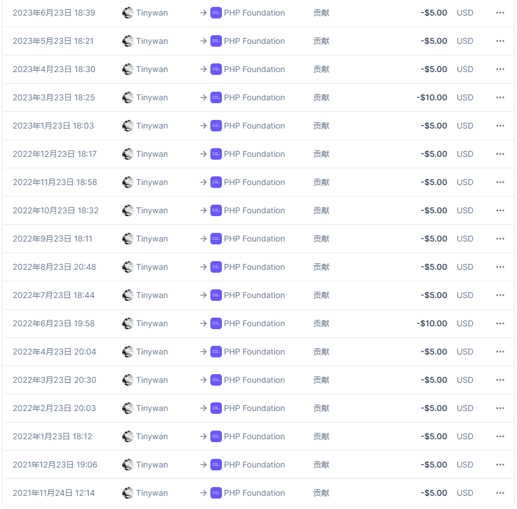Click PHP Foundation logo in 2023年5月23日 row
This screenshot has width=517, height=509.
tap(216, 41)
